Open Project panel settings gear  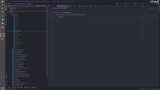(44, 6)
